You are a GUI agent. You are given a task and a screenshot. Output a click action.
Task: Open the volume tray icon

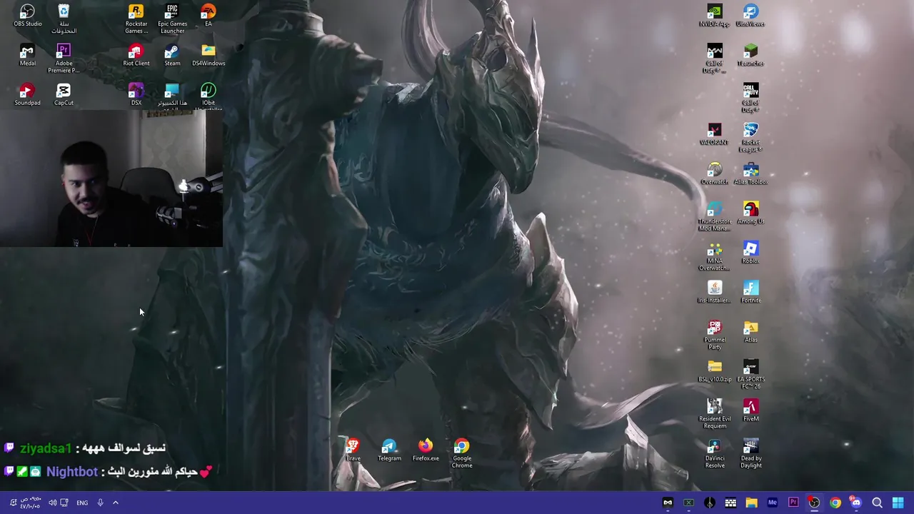[x=52, y=503]
